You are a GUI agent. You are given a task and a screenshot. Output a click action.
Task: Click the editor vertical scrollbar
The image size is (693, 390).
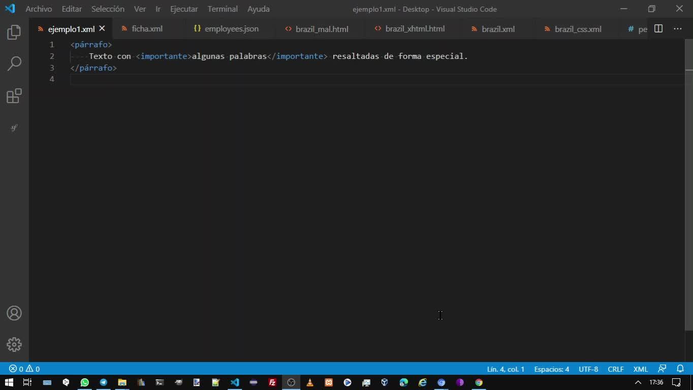(689, 185)
